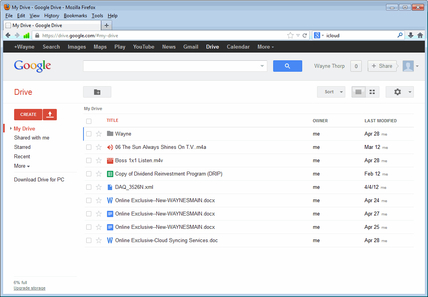428x297 pixels.
Task: Expand the More dropdown in Google bar
Action: [265, 47]
